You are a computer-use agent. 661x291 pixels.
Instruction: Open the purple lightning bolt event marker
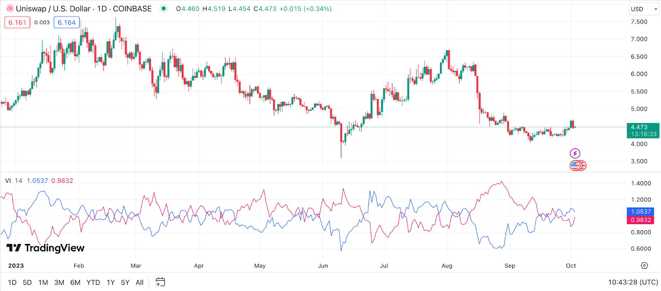(575, 154)
